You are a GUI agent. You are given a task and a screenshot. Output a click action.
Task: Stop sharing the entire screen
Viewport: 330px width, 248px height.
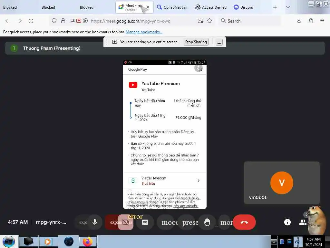196,42
